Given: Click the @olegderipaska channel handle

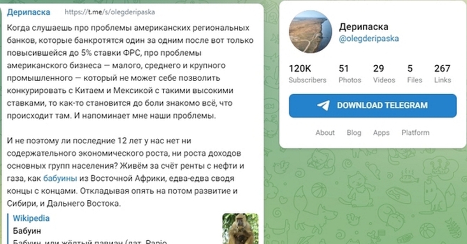Looking at the screenshot, I should coord(369,39).
